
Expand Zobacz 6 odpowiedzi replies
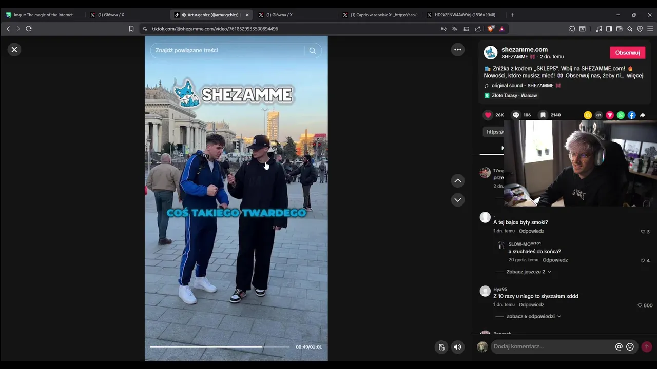point(533,317)
